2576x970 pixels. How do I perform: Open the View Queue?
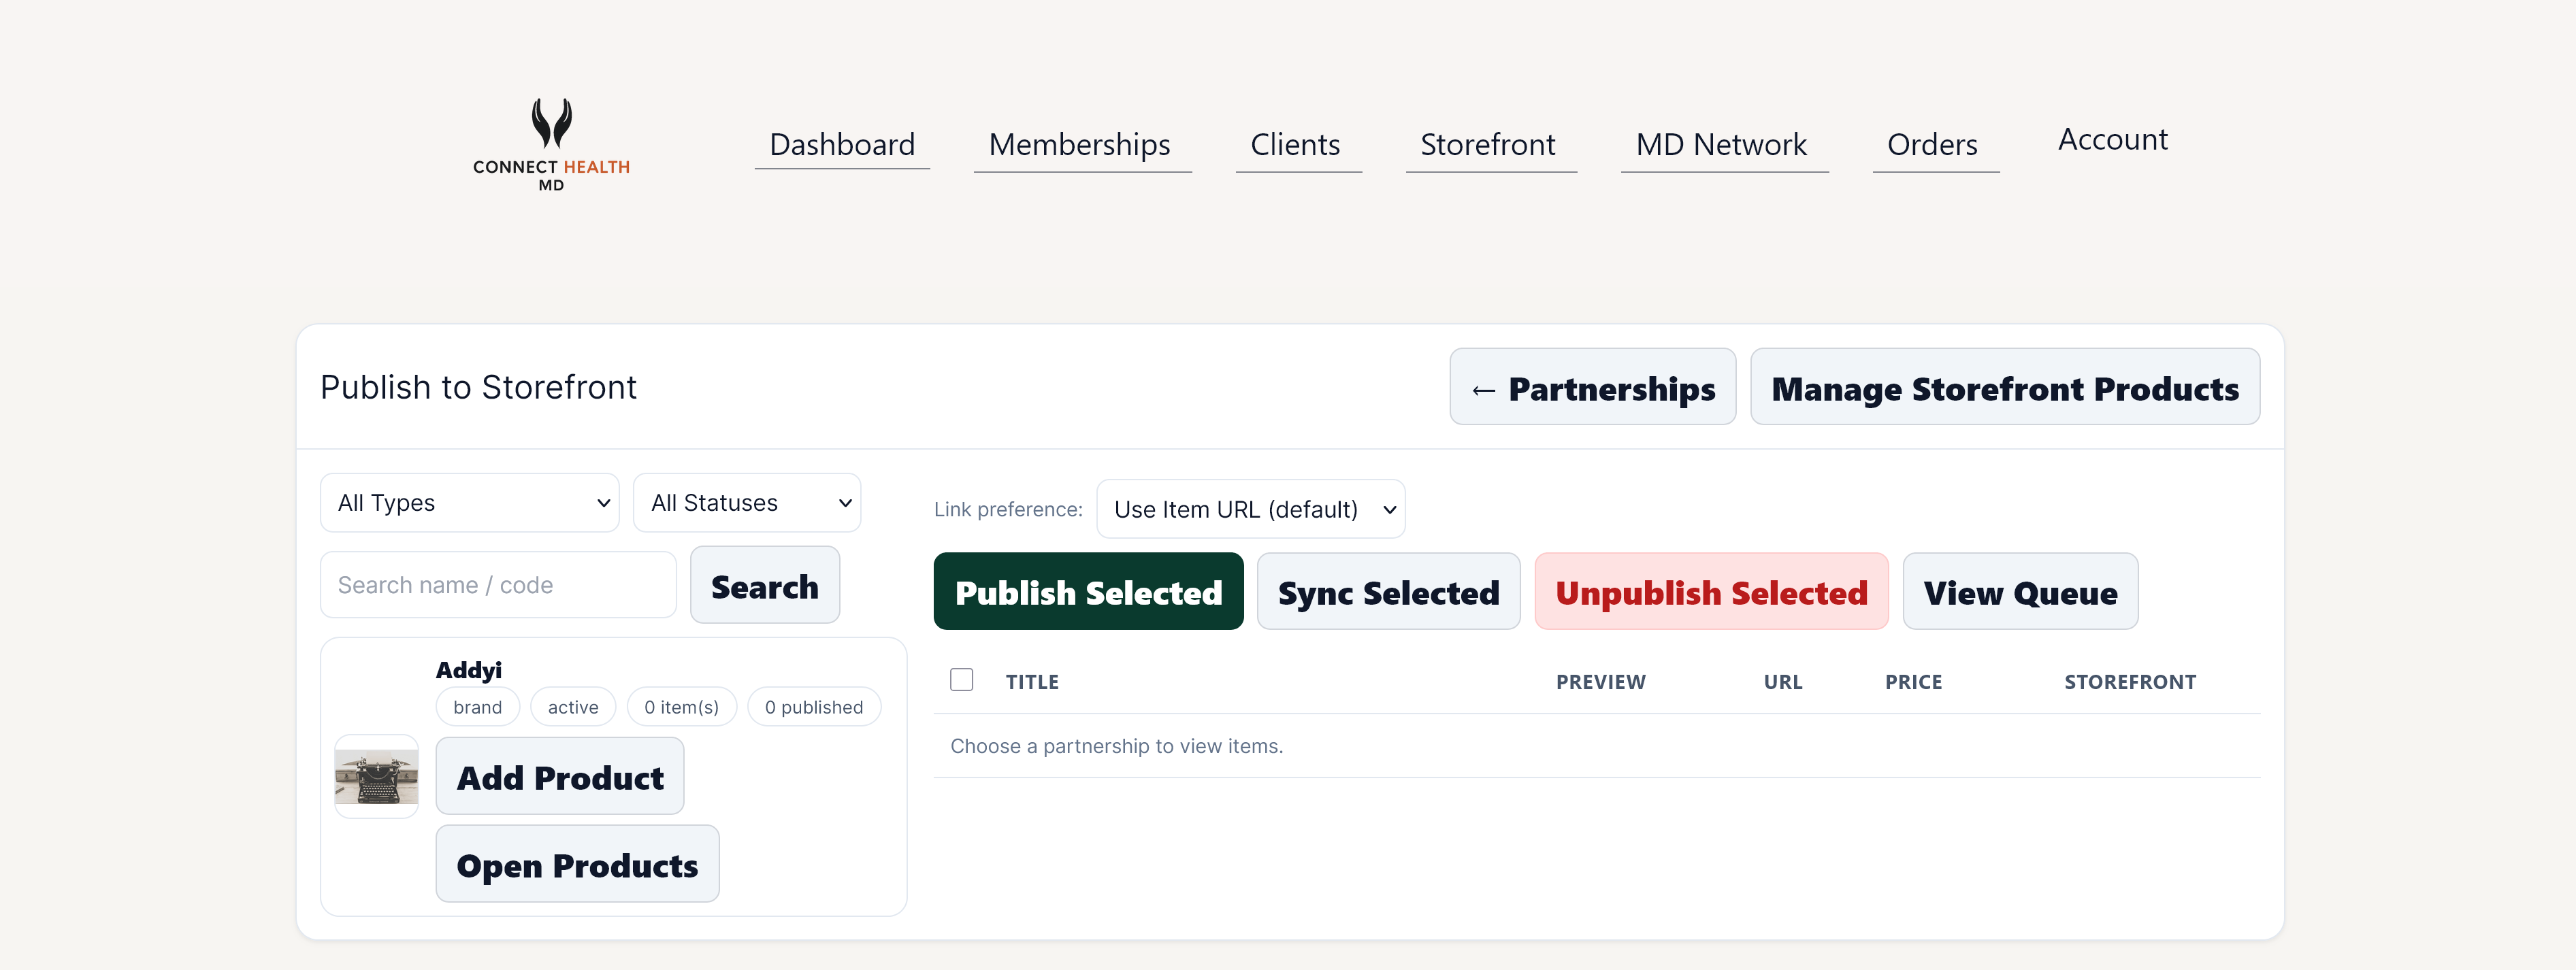pos(2020,591)
